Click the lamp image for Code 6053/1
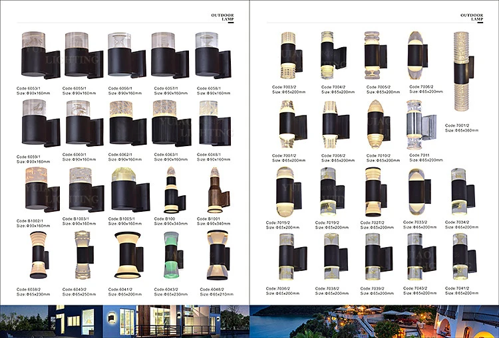Screen dimensions: 499x338 coord(41,55)
